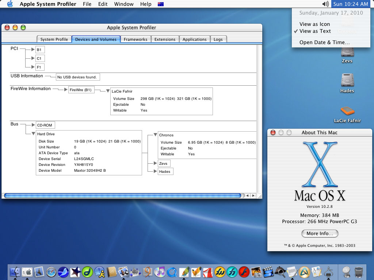
Task: Launch iTunes from the Dock
Action: coord(160,272)
